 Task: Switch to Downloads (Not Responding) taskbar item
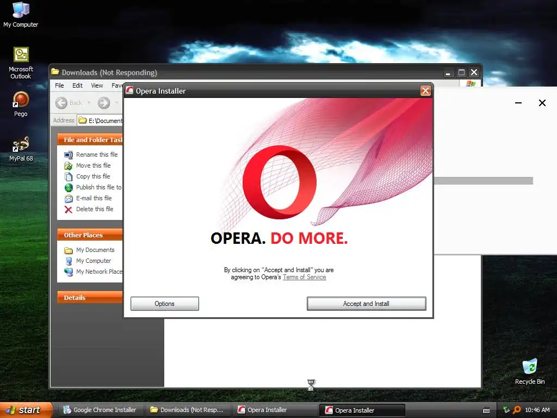[x=187, y=410]
